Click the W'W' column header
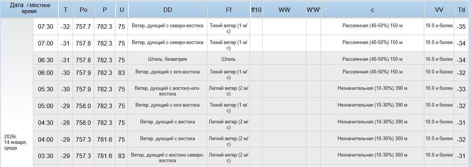471x167 pixels. (314, 10)
